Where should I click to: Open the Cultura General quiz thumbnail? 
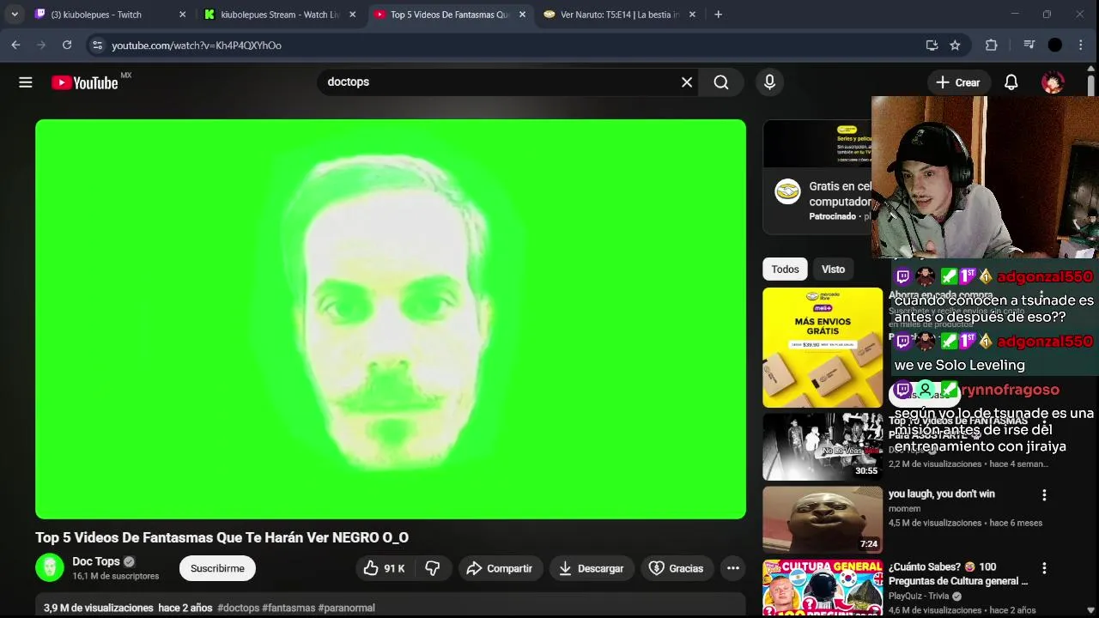pos(823,588)
